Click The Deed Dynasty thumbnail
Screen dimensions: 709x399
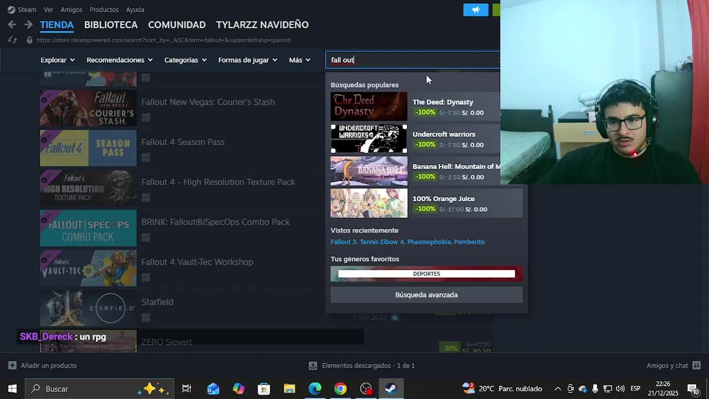pos(369,106)
